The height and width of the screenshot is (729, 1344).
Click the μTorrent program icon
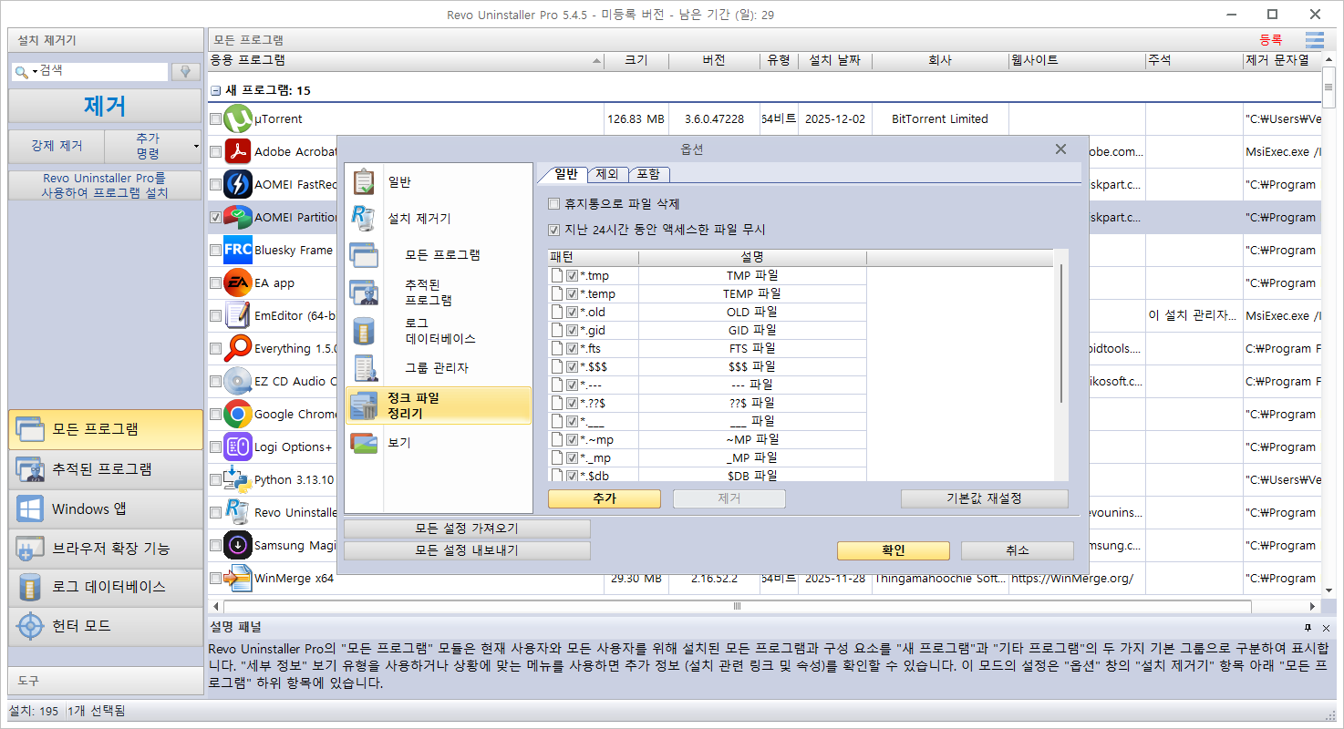[x=238, y=119]
